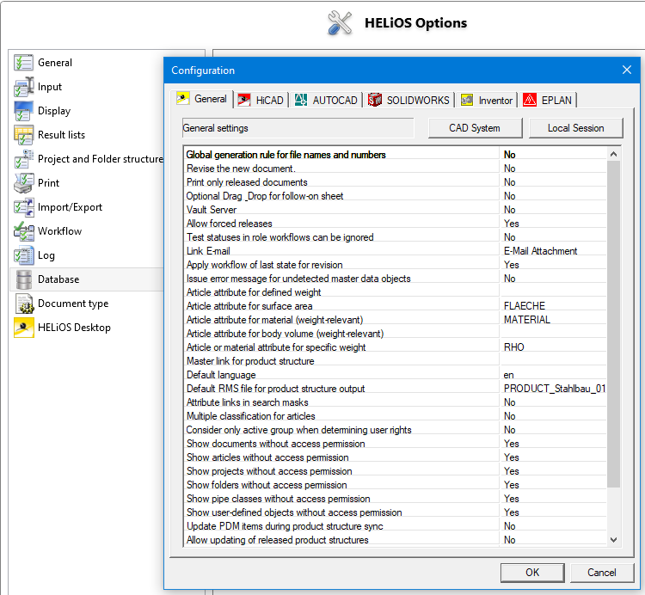This screenshot has height=595, width=645.
Task: Click the HELiOS Options wrench icon
Action: coord(340,23)
